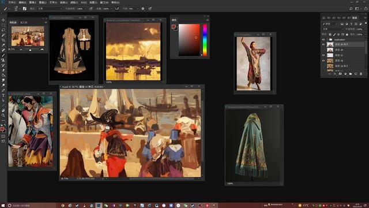Click the hue spectrum slider in Color panel

pos(205,40)
